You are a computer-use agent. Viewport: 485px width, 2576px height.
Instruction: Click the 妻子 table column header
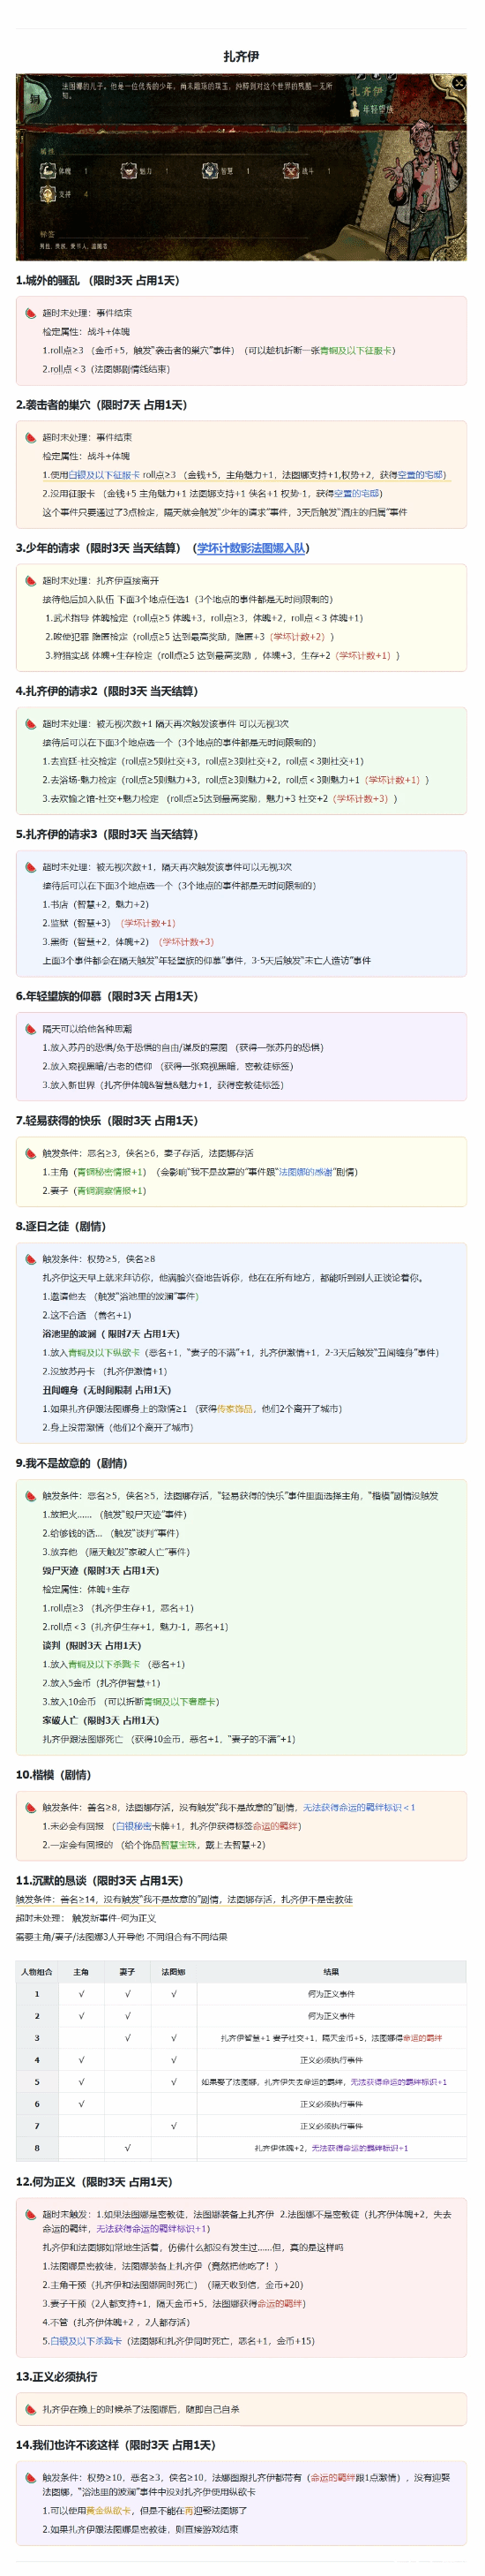[127, 1971]
